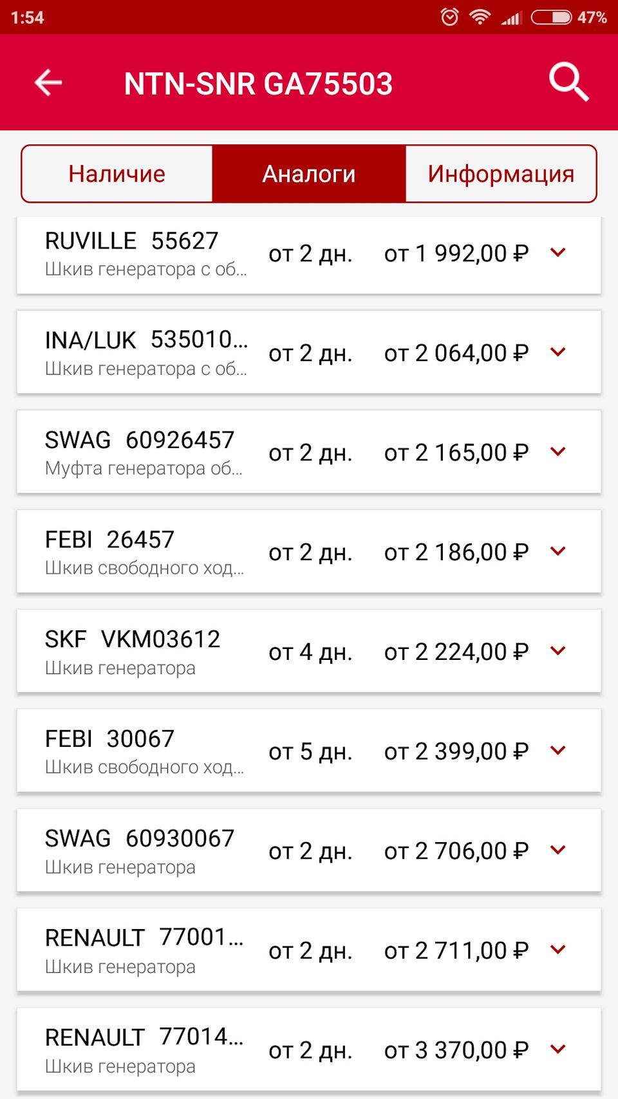The height and width of the screenshot is (1099, 618).
Task: Tap the cellular signal icon
Action: click(x=511, y=18)
